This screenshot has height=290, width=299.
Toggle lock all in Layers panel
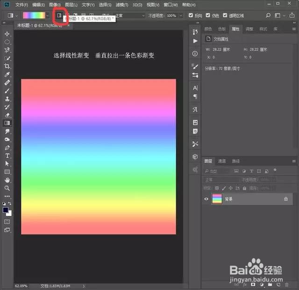[244, 188]
